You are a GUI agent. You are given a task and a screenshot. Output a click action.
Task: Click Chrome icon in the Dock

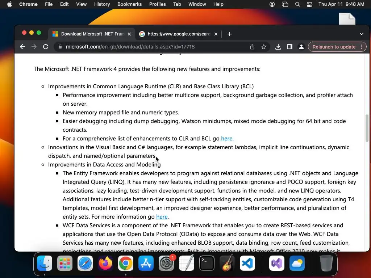pyautogui.click(x=126, y=263)
